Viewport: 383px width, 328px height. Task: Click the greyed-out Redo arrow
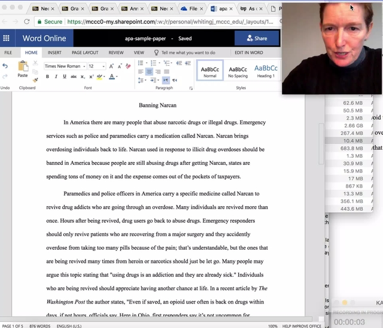click(5, 76)
